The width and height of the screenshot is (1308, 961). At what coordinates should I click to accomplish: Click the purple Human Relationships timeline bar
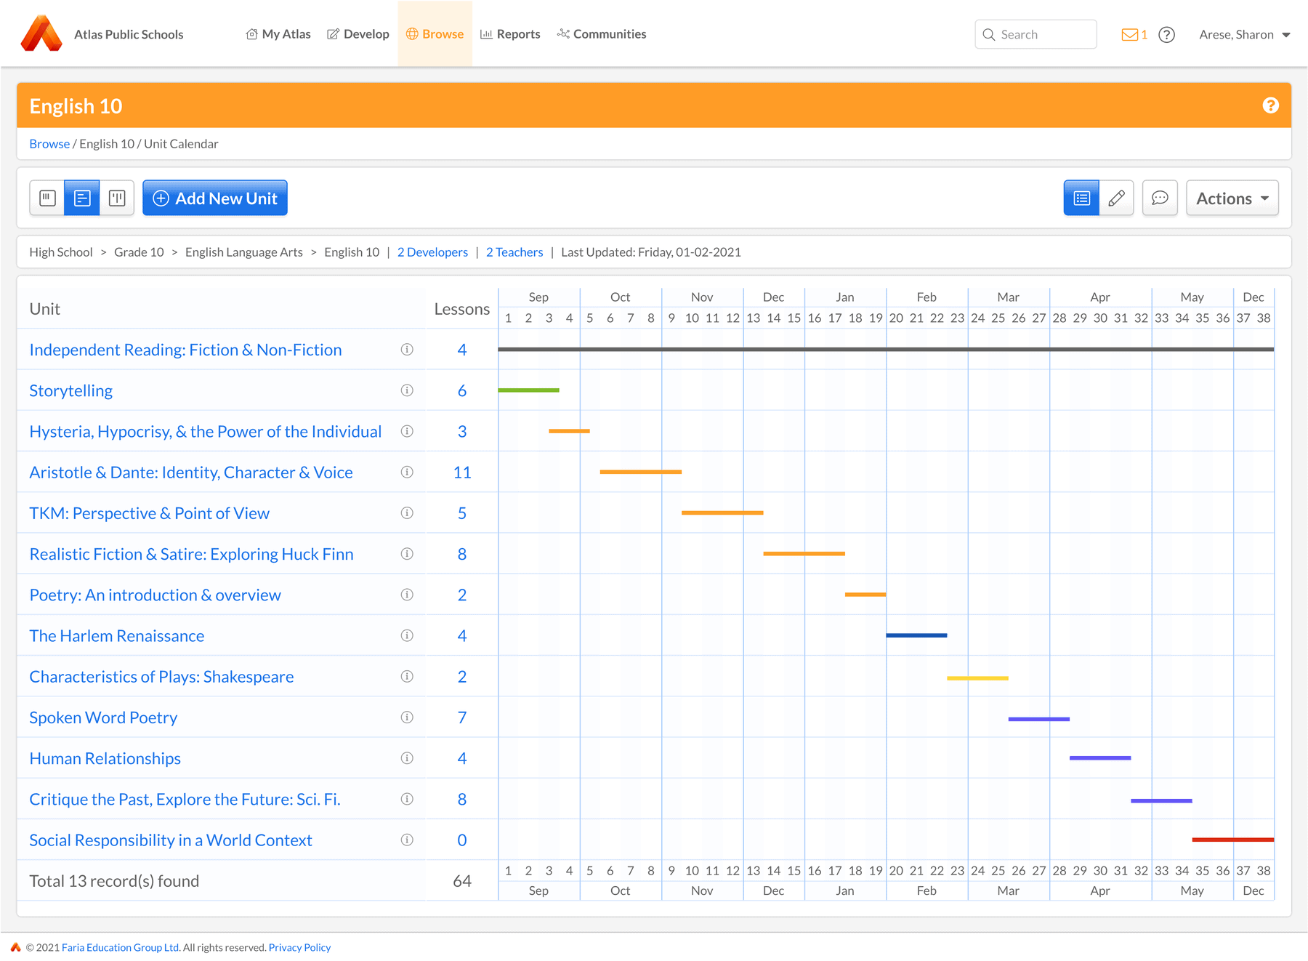(1100, 758)
